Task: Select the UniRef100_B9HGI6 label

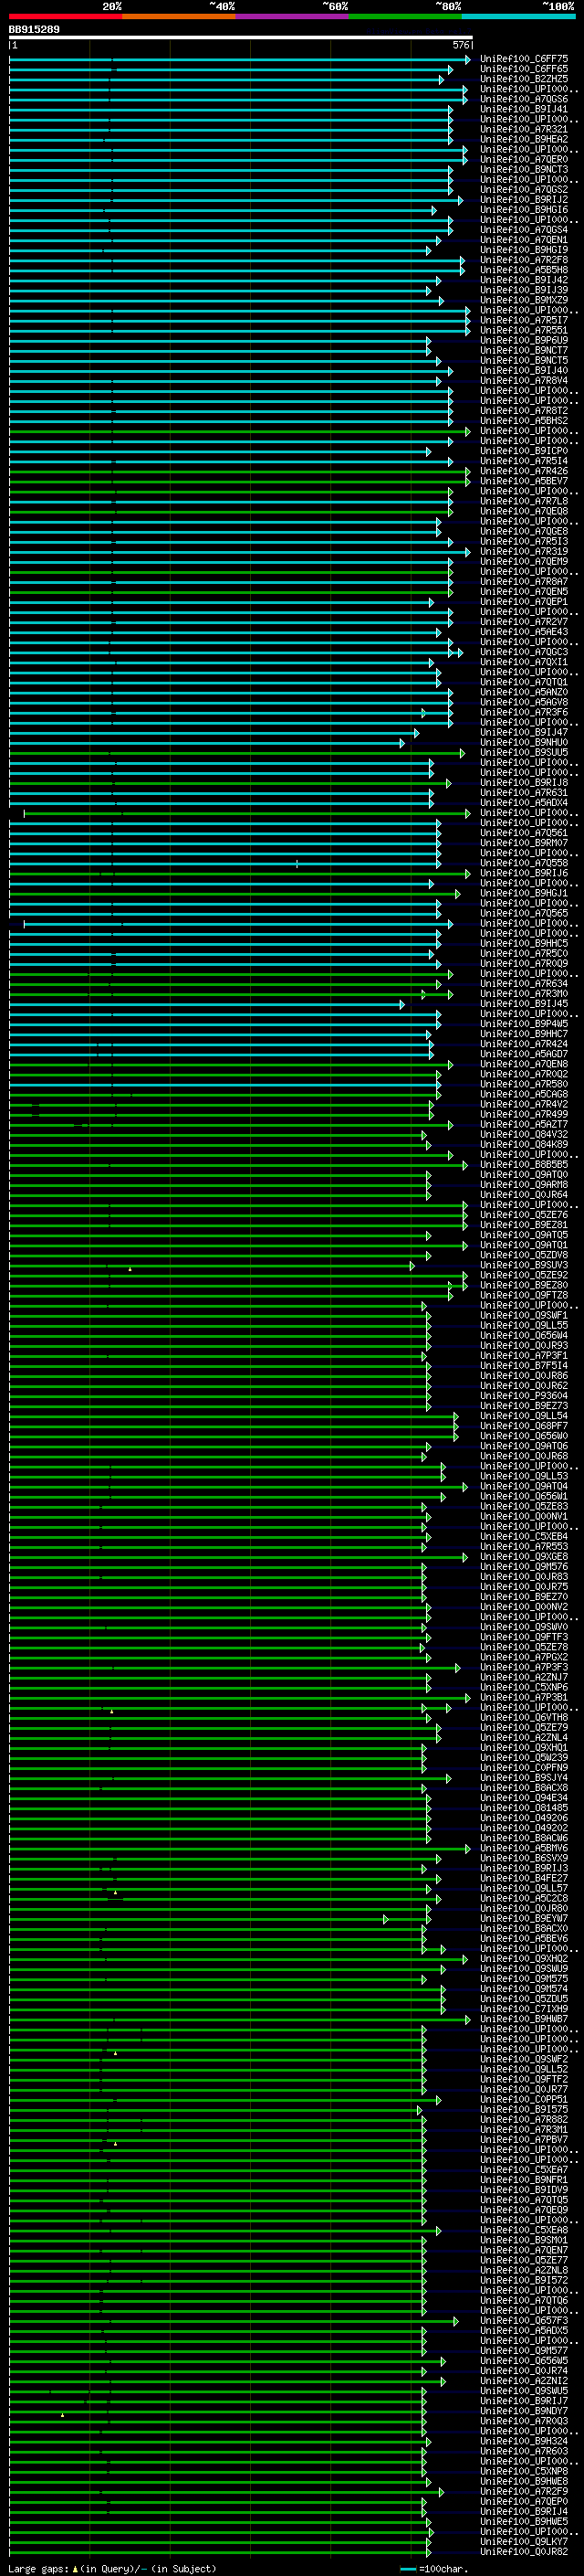Action: tap(524, 210)
